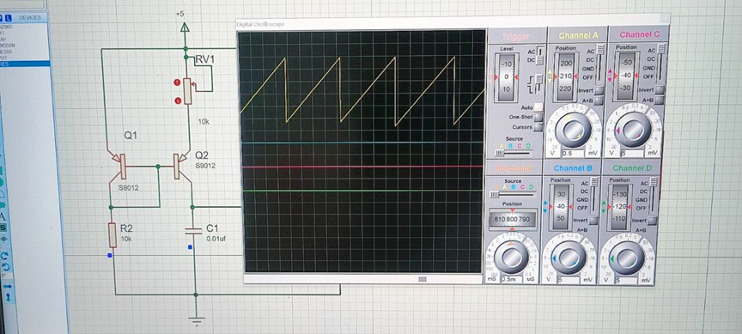This screenshot has width=742, height=334.
Task: Click the horizontal mirror flip icon
Action: pyautogui.click(x=7, y=286)
